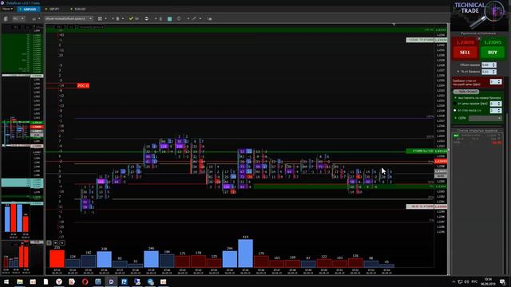
Task: Switch to the EURUSD tab
Action: 78,9
